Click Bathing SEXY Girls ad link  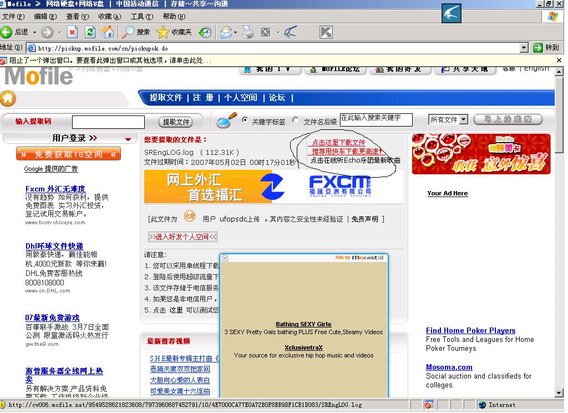tap(303, 325)
